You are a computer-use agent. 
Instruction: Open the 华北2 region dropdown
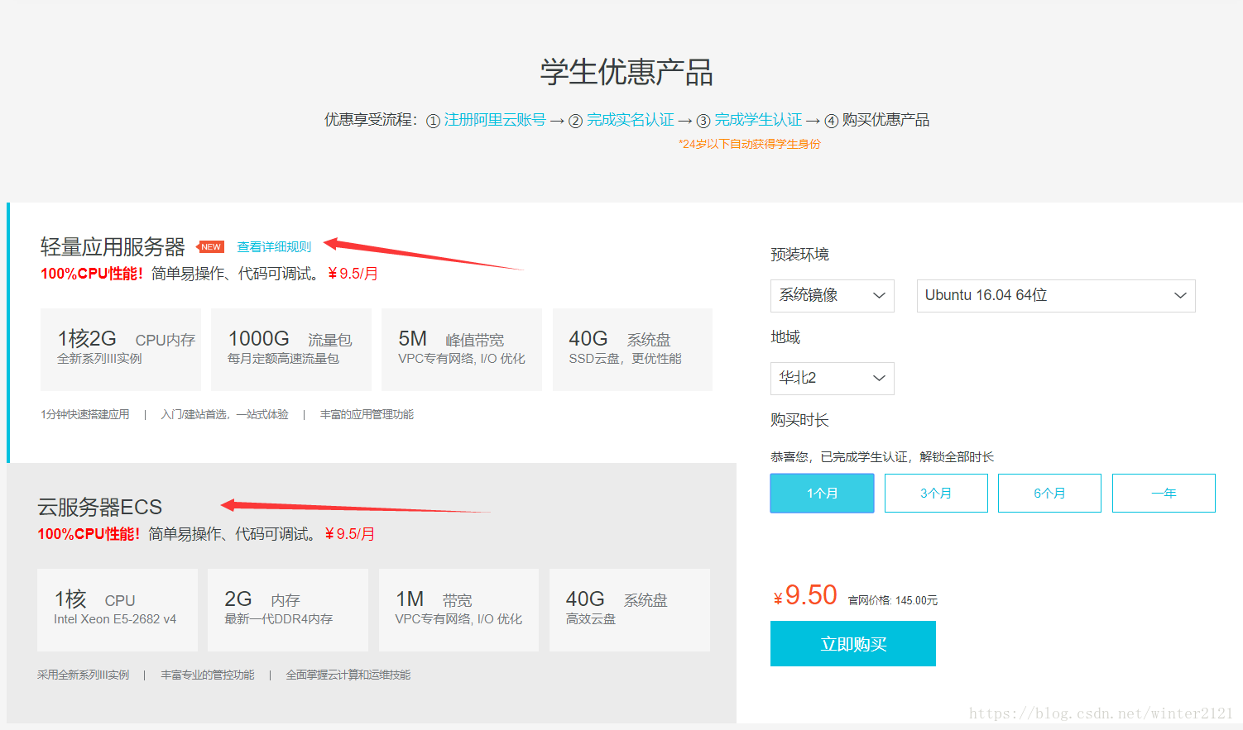[832, 378]
